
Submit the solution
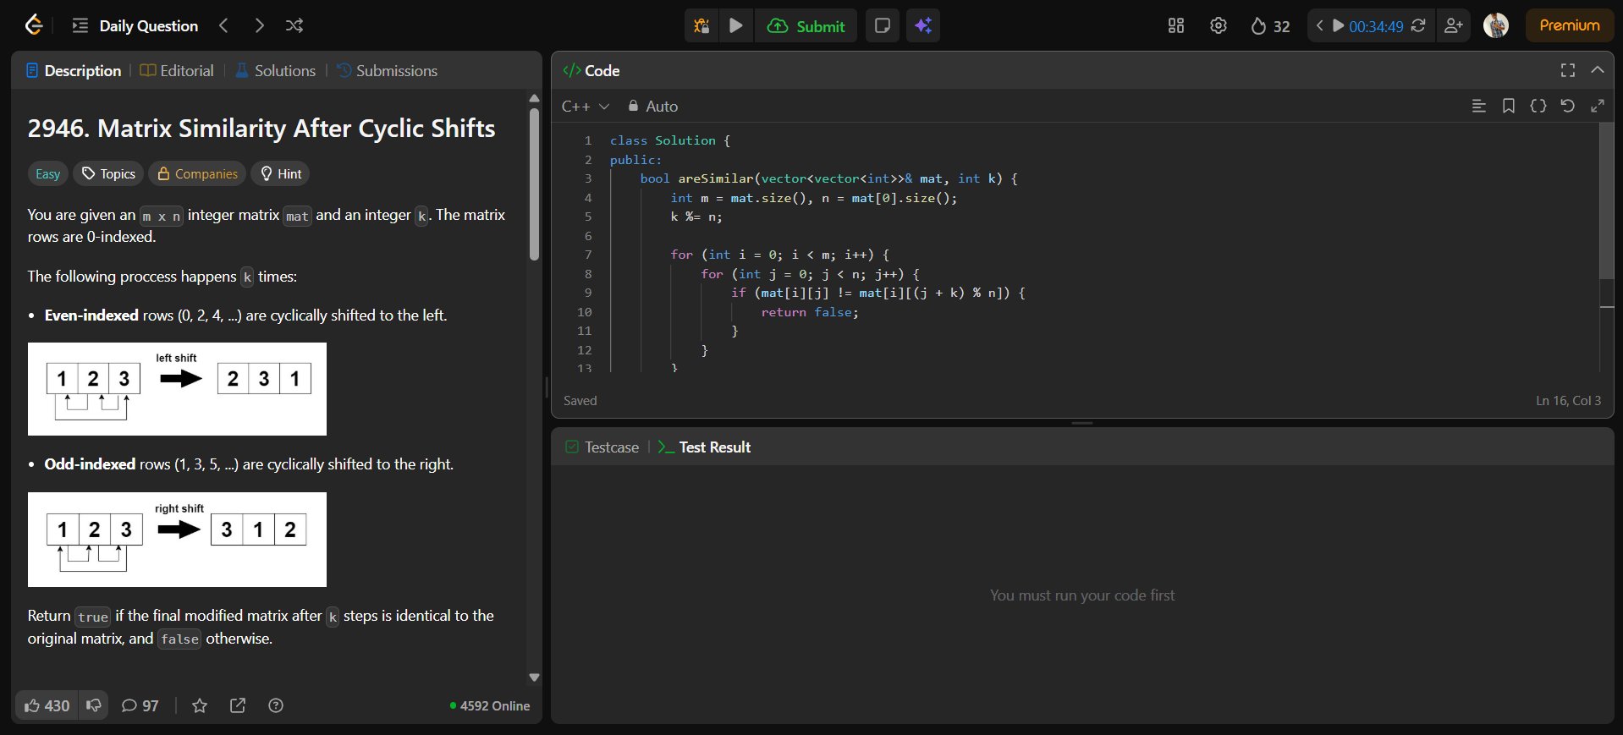806,26
